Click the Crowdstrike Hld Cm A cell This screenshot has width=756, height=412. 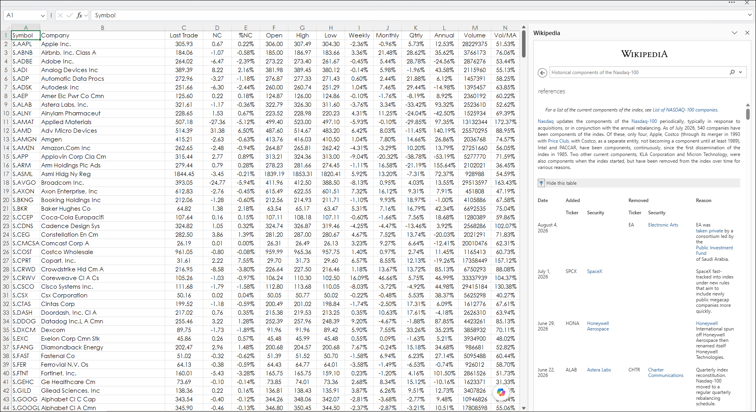[x=102, y=269]
